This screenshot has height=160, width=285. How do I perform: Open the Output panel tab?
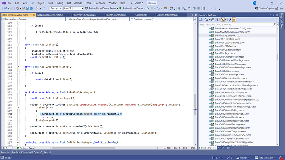[47, 153]
